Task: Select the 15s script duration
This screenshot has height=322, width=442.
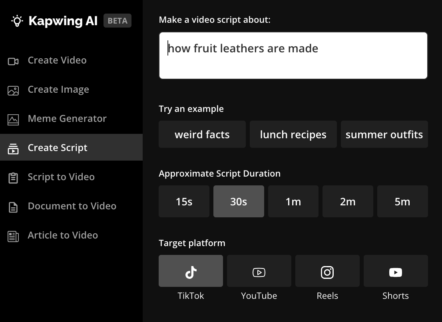Action: tap(184, 201)
